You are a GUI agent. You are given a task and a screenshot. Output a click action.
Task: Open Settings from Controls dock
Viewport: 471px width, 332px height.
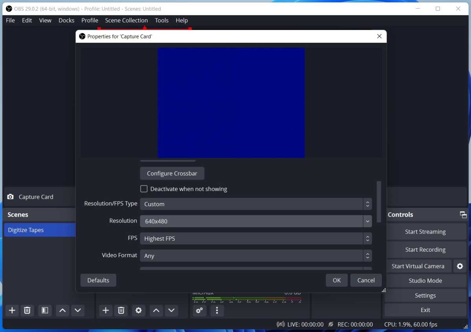(425, 296)
